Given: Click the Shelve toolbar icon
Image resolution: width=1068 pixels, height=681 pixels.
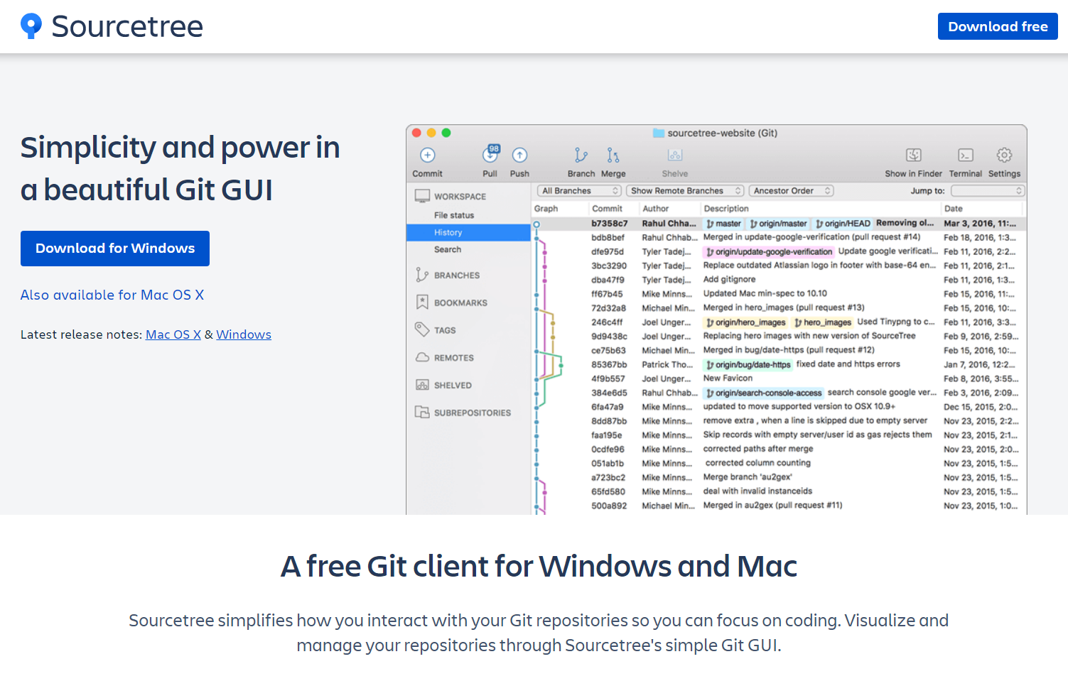Looking at the screenshot, I should click(x=675, y=155).
